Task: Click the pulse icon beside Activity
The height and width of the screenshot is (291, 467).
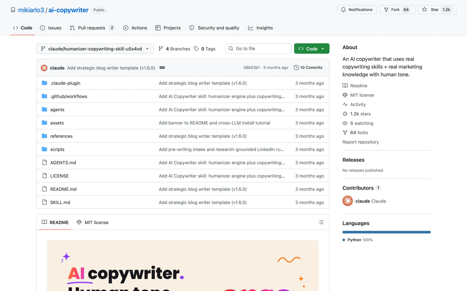Action: point(345,104)
